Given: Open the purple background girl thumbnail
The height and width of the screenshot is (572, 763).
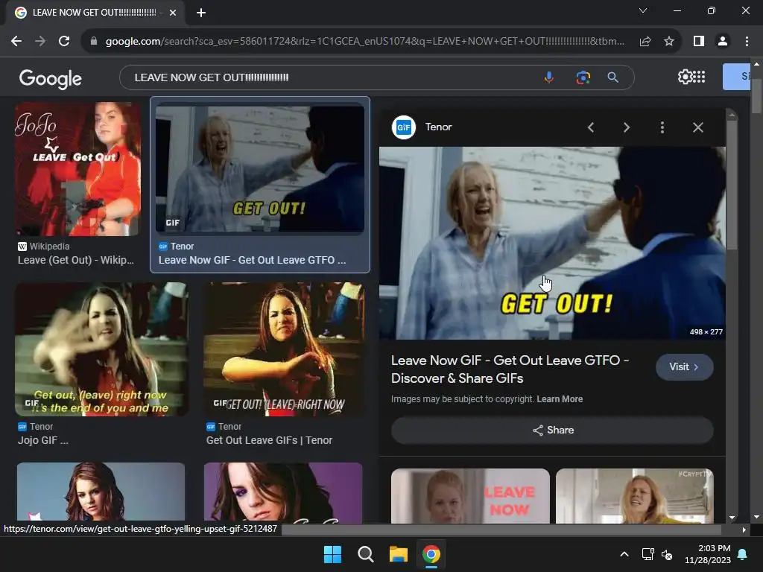Looking at the screenshot, I should [x=283, y=492].
